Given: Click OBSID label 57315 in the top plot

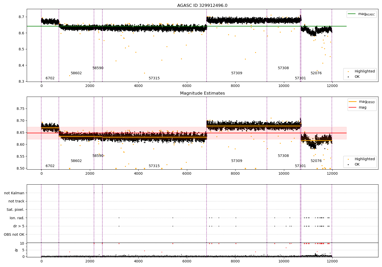Looking at the screenshot, I should (x=154, y=78).
